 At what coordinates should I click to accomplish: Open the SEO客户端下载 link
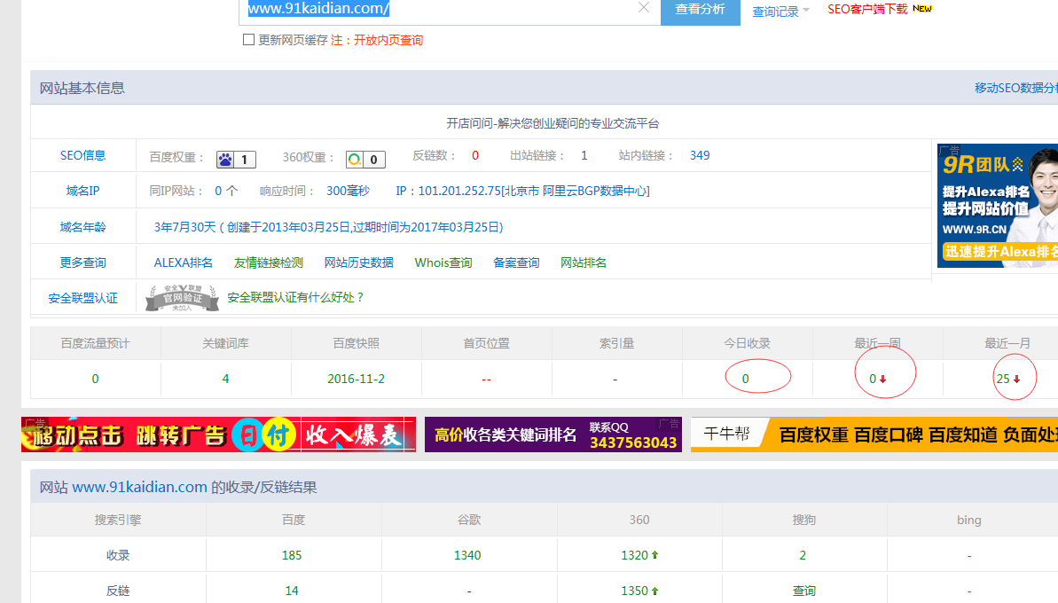coord(867,9)
